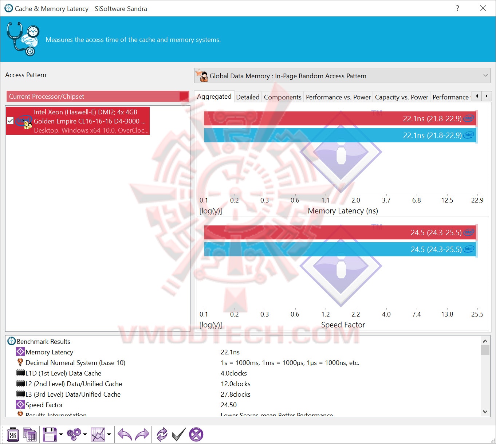Screen dimensions: 496x444
Task: Select the Capacity vs. Power tab
Action: click(x=402, y=97)
